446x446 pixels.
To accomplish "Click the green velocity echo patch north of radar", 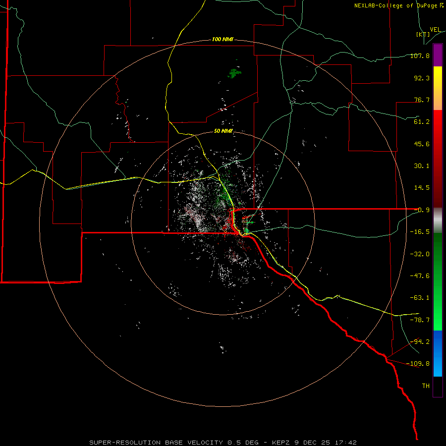I will coord(234,73).
